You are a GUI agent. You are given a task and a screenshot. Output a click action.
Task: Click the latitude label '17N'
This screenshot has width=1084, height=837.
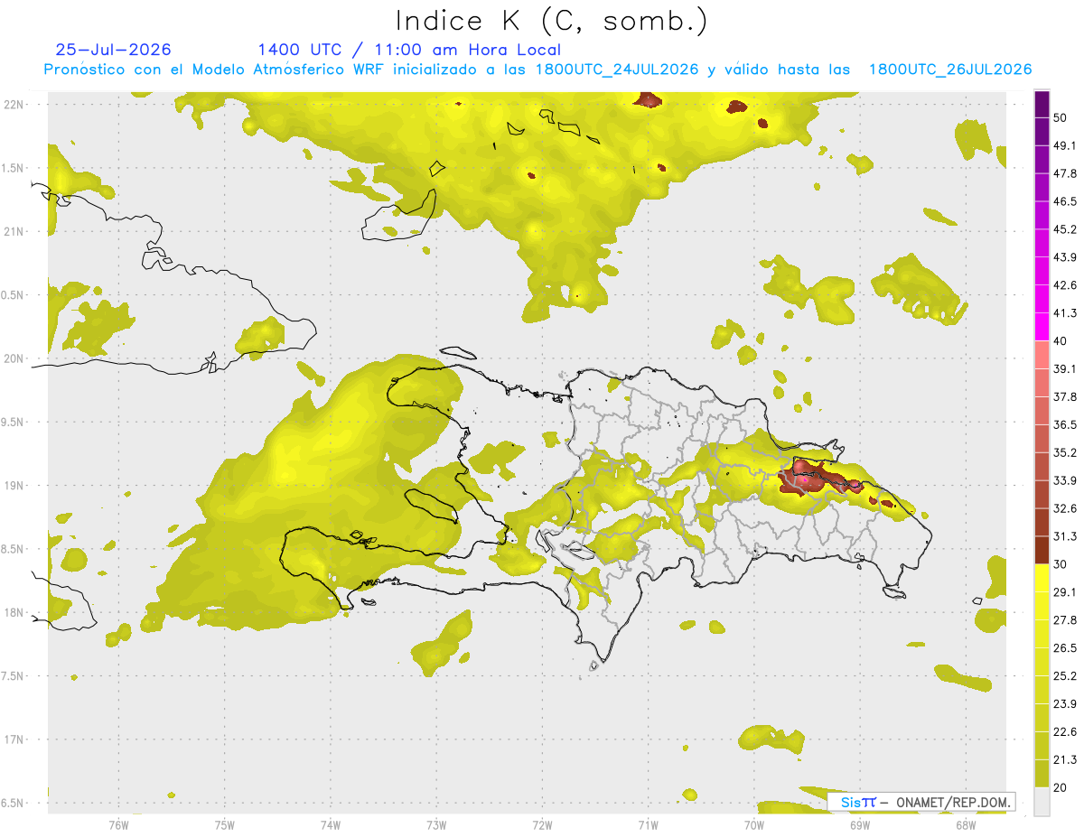(x=15, y=739)
